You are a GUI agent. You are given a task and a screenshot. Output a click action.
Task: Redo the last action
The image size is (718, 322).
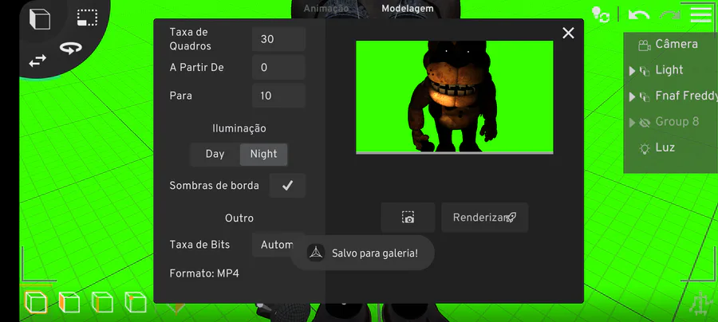click(x=669, y=15)
